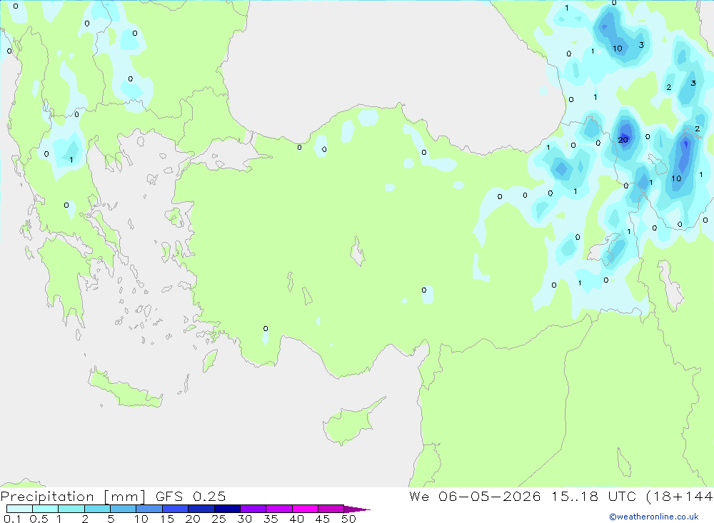The width and height of the screenshot is (714, 523).
Task: Click the 1–2 mm legend color swatch
Action: click(x=71, y=509)
